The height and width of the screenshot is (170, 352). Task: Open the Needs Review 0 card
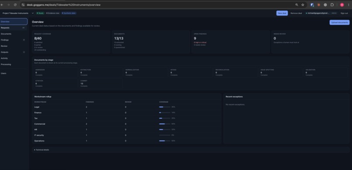(311, 42)
